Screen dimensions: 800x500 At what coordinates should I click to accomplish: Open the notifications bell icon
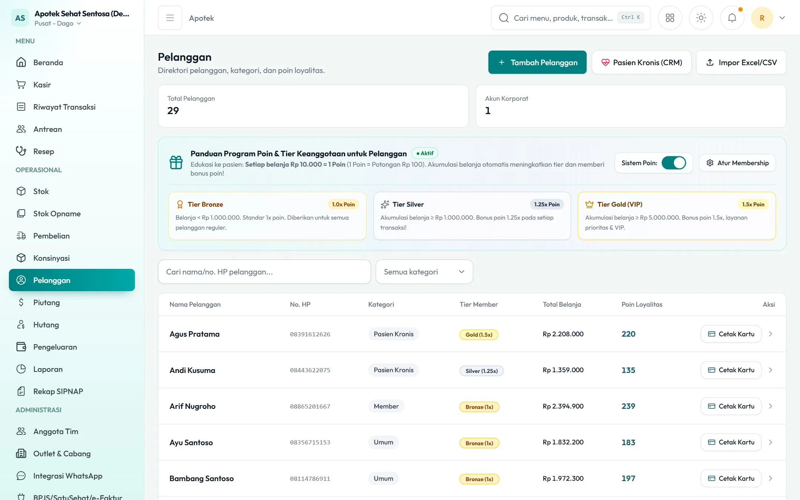coord(732,18)
